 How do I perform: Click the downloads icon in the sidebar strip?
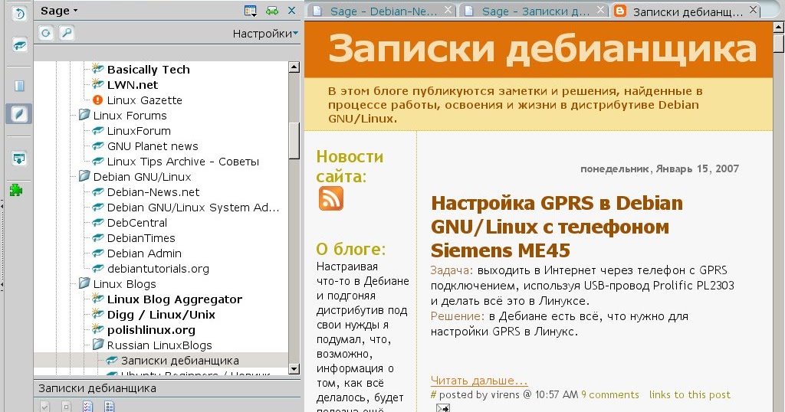pos(18,159)
